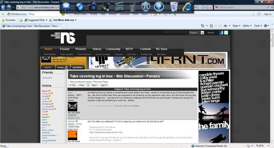Image resolution: width=274 pixels, height=148 pixels.
Task: Open the zoom level 95% dropdown
Action: click(x=262, y=146)
